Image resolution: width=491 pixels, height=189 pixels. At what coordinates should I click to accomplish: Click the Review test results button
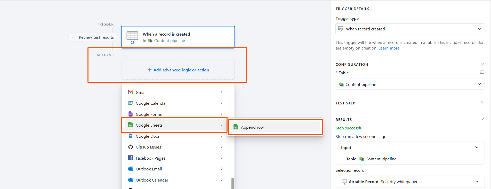[x=93, y=37]
